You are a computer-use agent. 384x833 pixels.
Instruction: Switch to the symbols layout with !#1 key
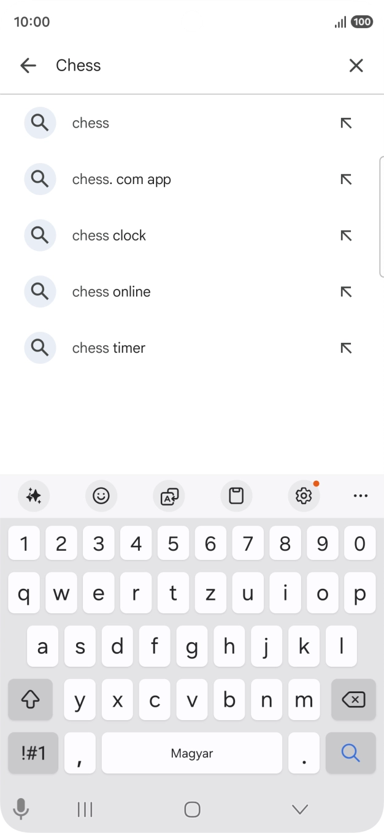(33, 753)
